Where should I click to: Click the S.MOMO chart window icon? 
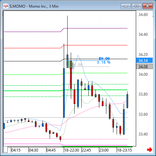pyautogui.click(x=6, y=6)
